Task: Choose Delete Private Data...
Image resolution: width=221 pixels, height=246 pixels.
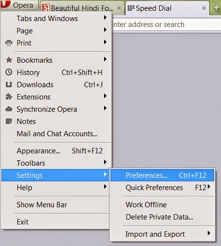Action: (x=162, y=217)
